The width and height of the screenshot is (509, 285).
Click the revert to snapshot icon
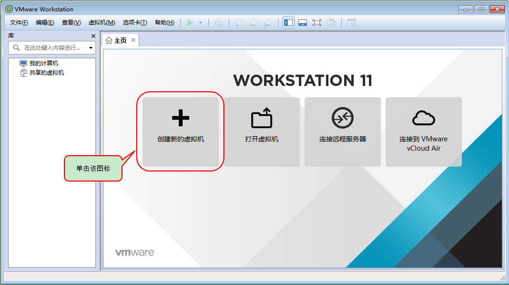(x=253, y=22)
